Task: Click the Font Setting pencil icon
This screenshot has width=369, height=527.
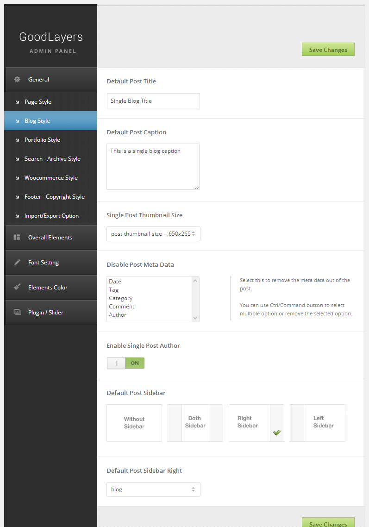Action: click(x=17, y=263)
